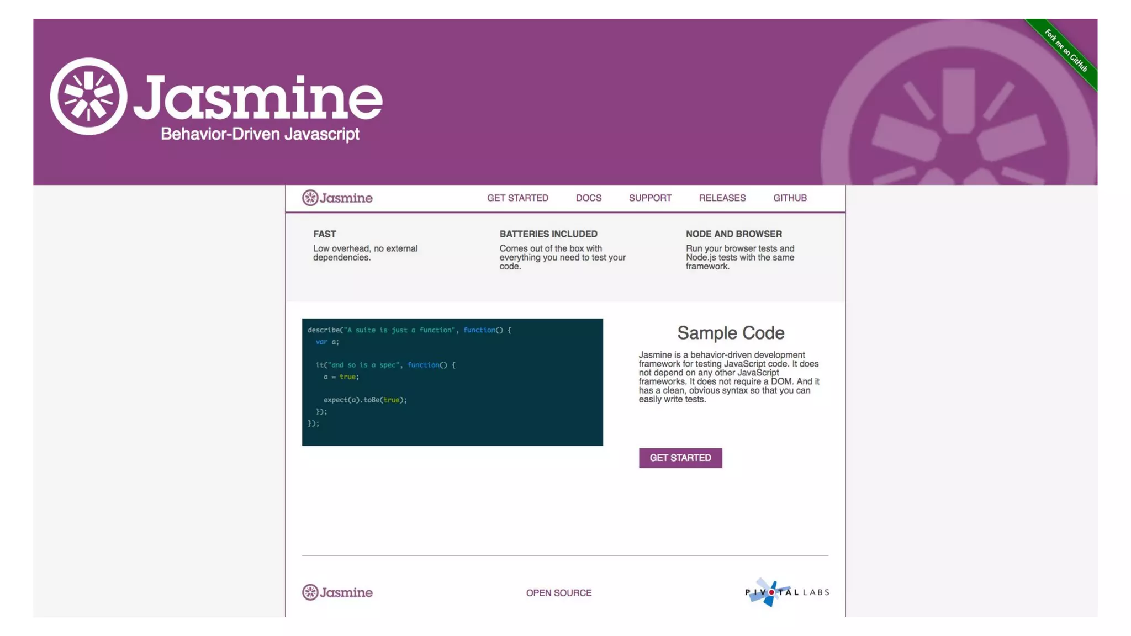This screenshot has width=1131, height=636.
Task: Click the Node and Browser feature heading
Action: pyautogui.click(x=733, y=234)
